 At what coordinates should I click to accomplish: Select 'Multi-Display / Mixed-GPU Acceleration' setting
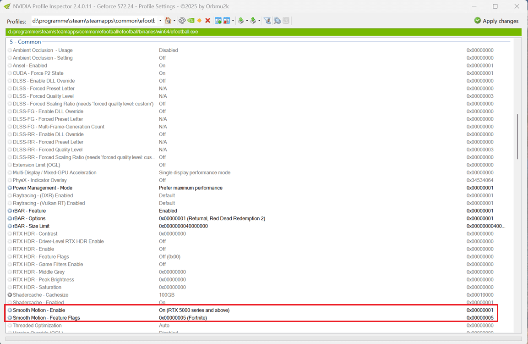[x=54, y=172]
